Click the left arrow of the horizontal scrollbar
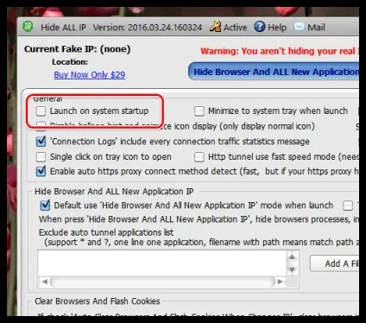Viewport: 366px width, 323px height. pos(44,282)
